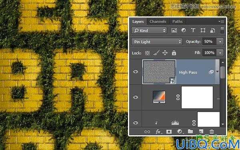The width and height of the screenshot is (240, 150).
Task: Open the Layers panel flyout menu
Action: (221, 21)
